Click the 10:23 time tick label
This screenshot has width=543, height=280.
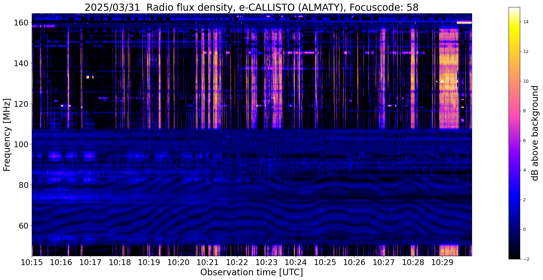[x=267, y=262]
